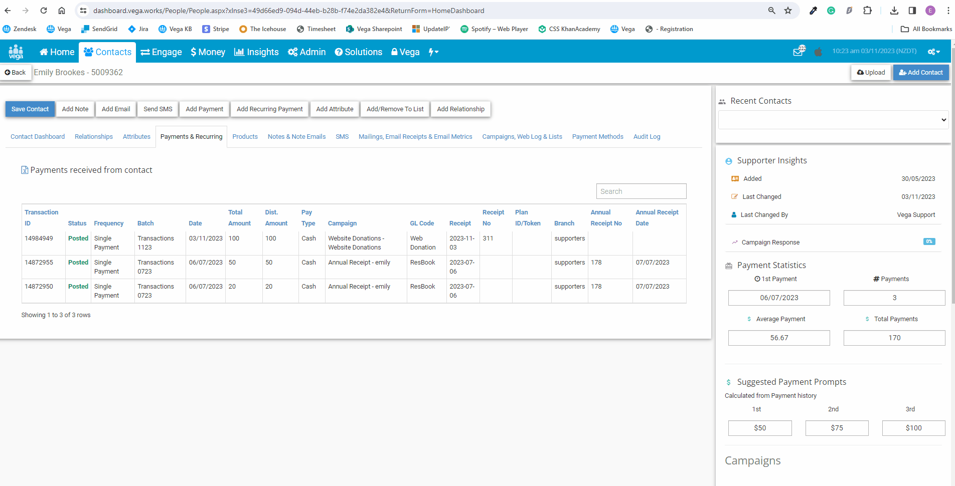The width and height of the screenshot is (955, 486).
Task: Open the Insights menu
Action: (x=256, y=52)
